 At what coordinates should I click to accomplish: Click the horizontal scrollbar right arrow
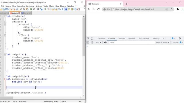tap(81, 98)
